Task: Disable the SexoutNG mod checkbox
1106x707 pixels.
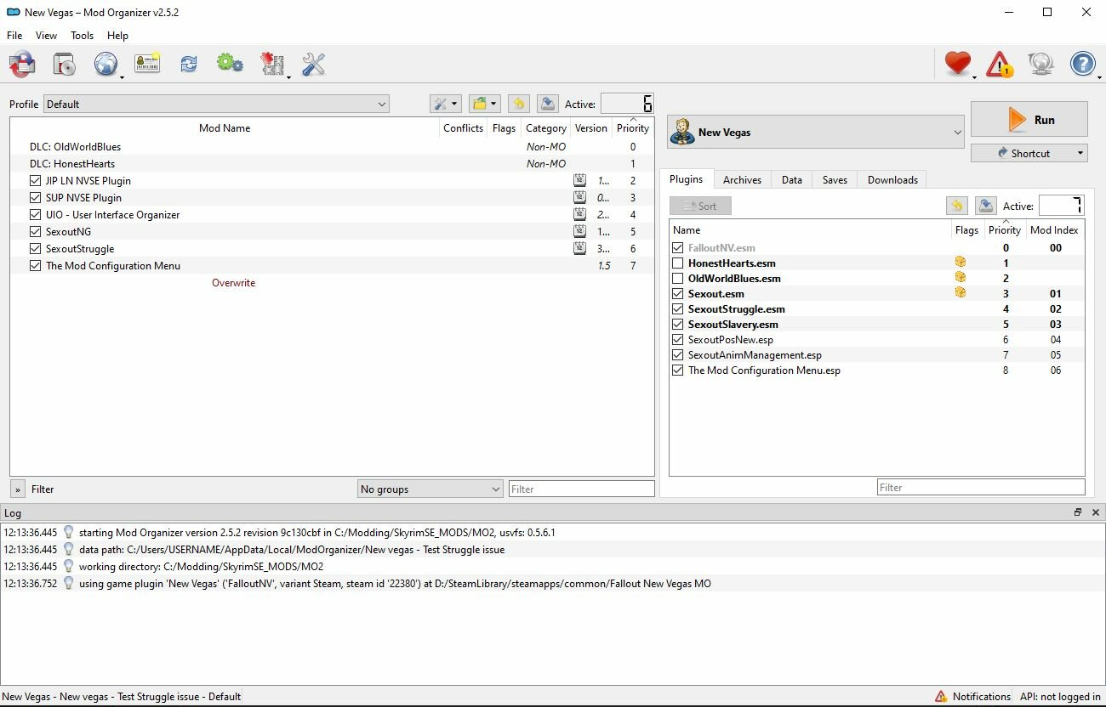Action: [35, 231]
